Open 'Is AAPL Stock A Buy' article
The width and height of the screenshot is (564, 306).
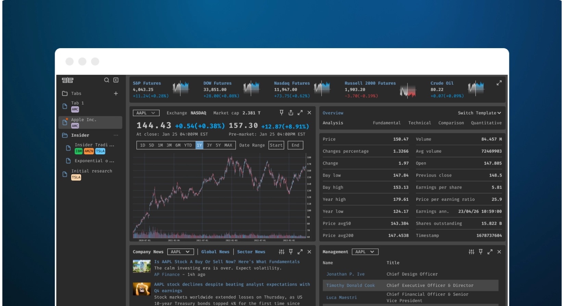(x=227, y=262)
